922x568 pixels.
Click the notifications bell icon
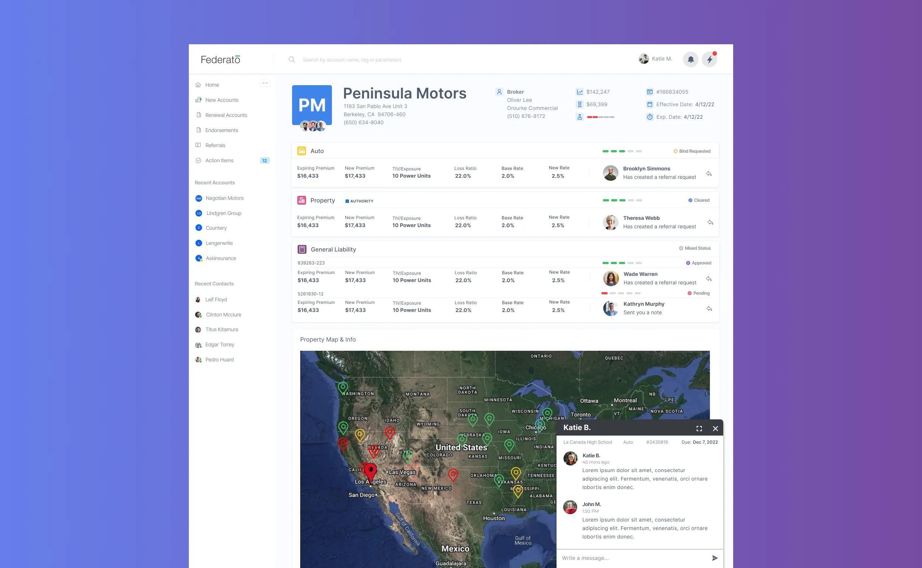(x=690, y=59)
